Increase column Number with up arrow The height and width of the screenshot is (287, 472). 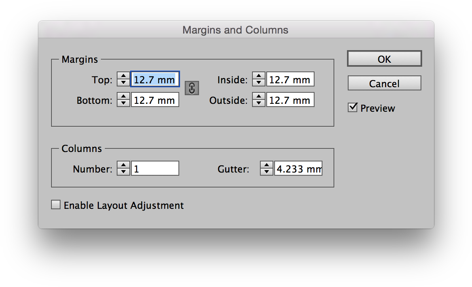pyautogui.click(x=124, y=165)
